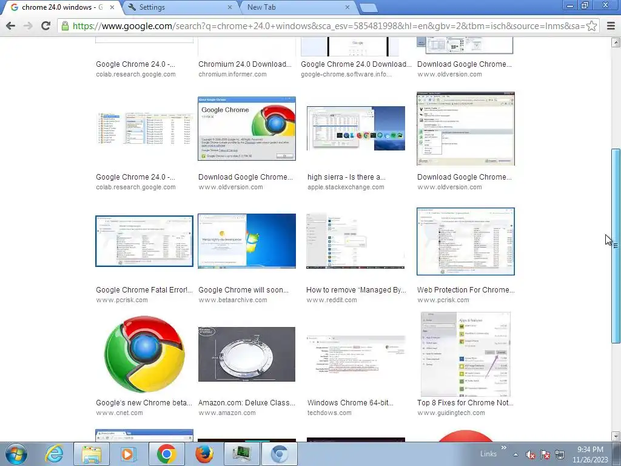
Task: Click the network status tray icon
Action: tap(560, 454)
